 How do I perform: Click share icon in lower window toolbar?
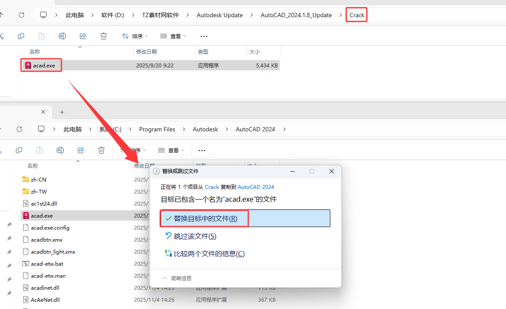pos(81,150)
